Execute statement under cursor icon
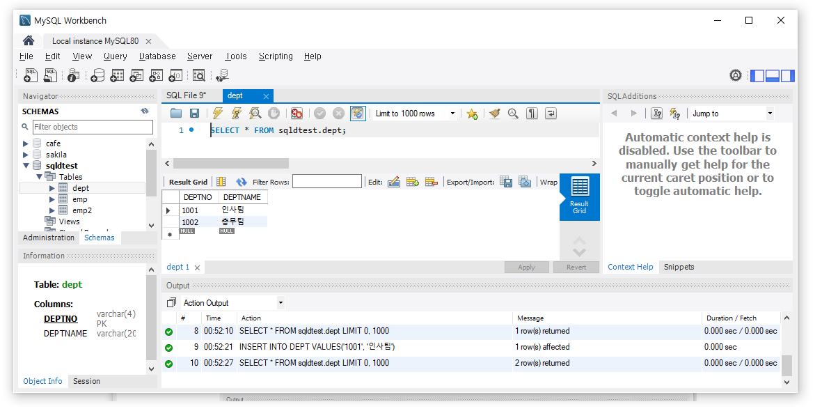The height and width of the screenshot is (411, 822). (236, 114)
